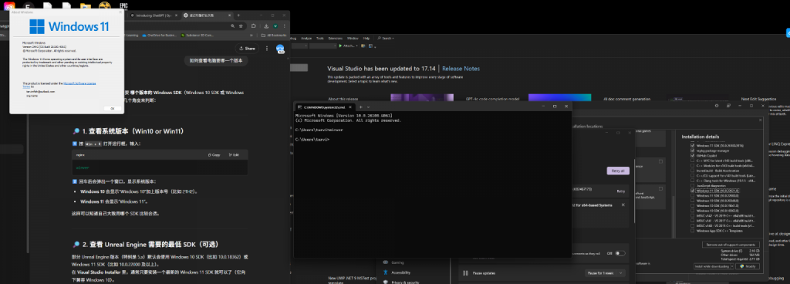Click the magnifier icon in Chrome's address bar
The height and width of the screenshot is (284, 790).
(233, 25)
